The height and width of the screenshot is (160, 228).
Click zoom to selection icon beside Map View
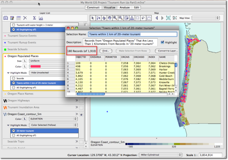[175, 18]
